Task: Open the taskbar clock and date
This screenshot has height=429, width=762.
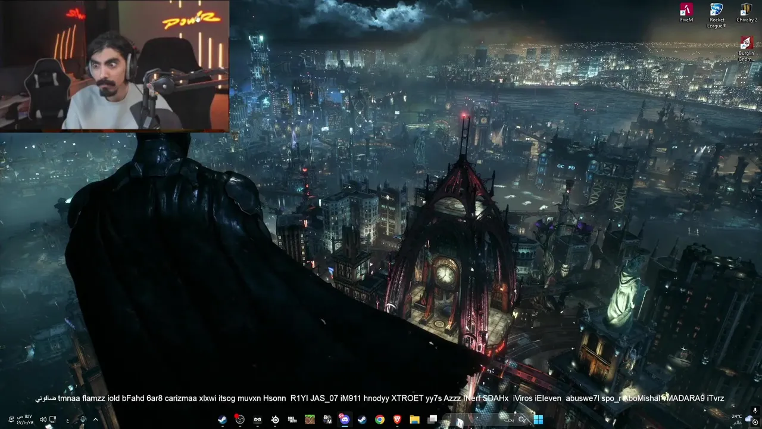Action: pyautogui.click(x=25, y=419)
